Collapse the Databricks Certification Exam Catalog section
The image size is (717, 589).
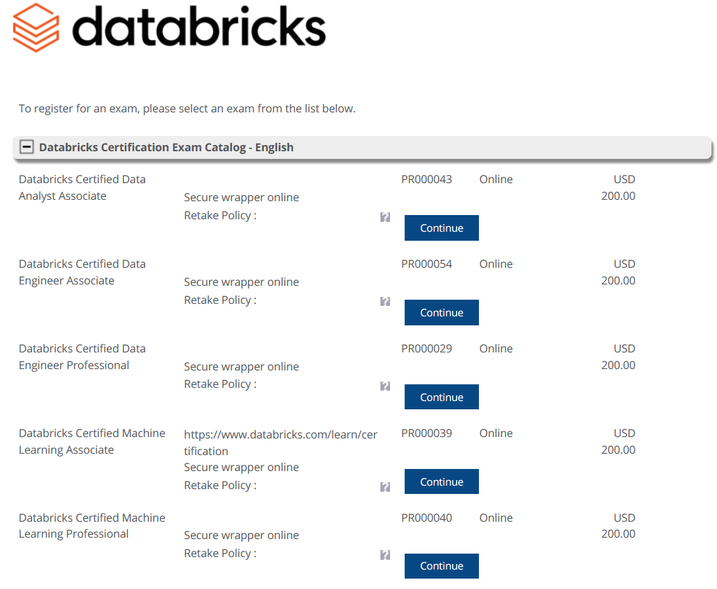pyautogui.click(x=26, y=147)
